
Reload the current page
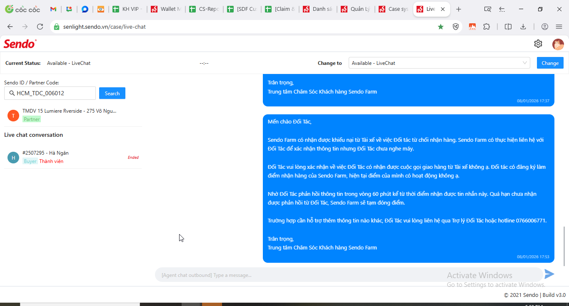(40, 27)
